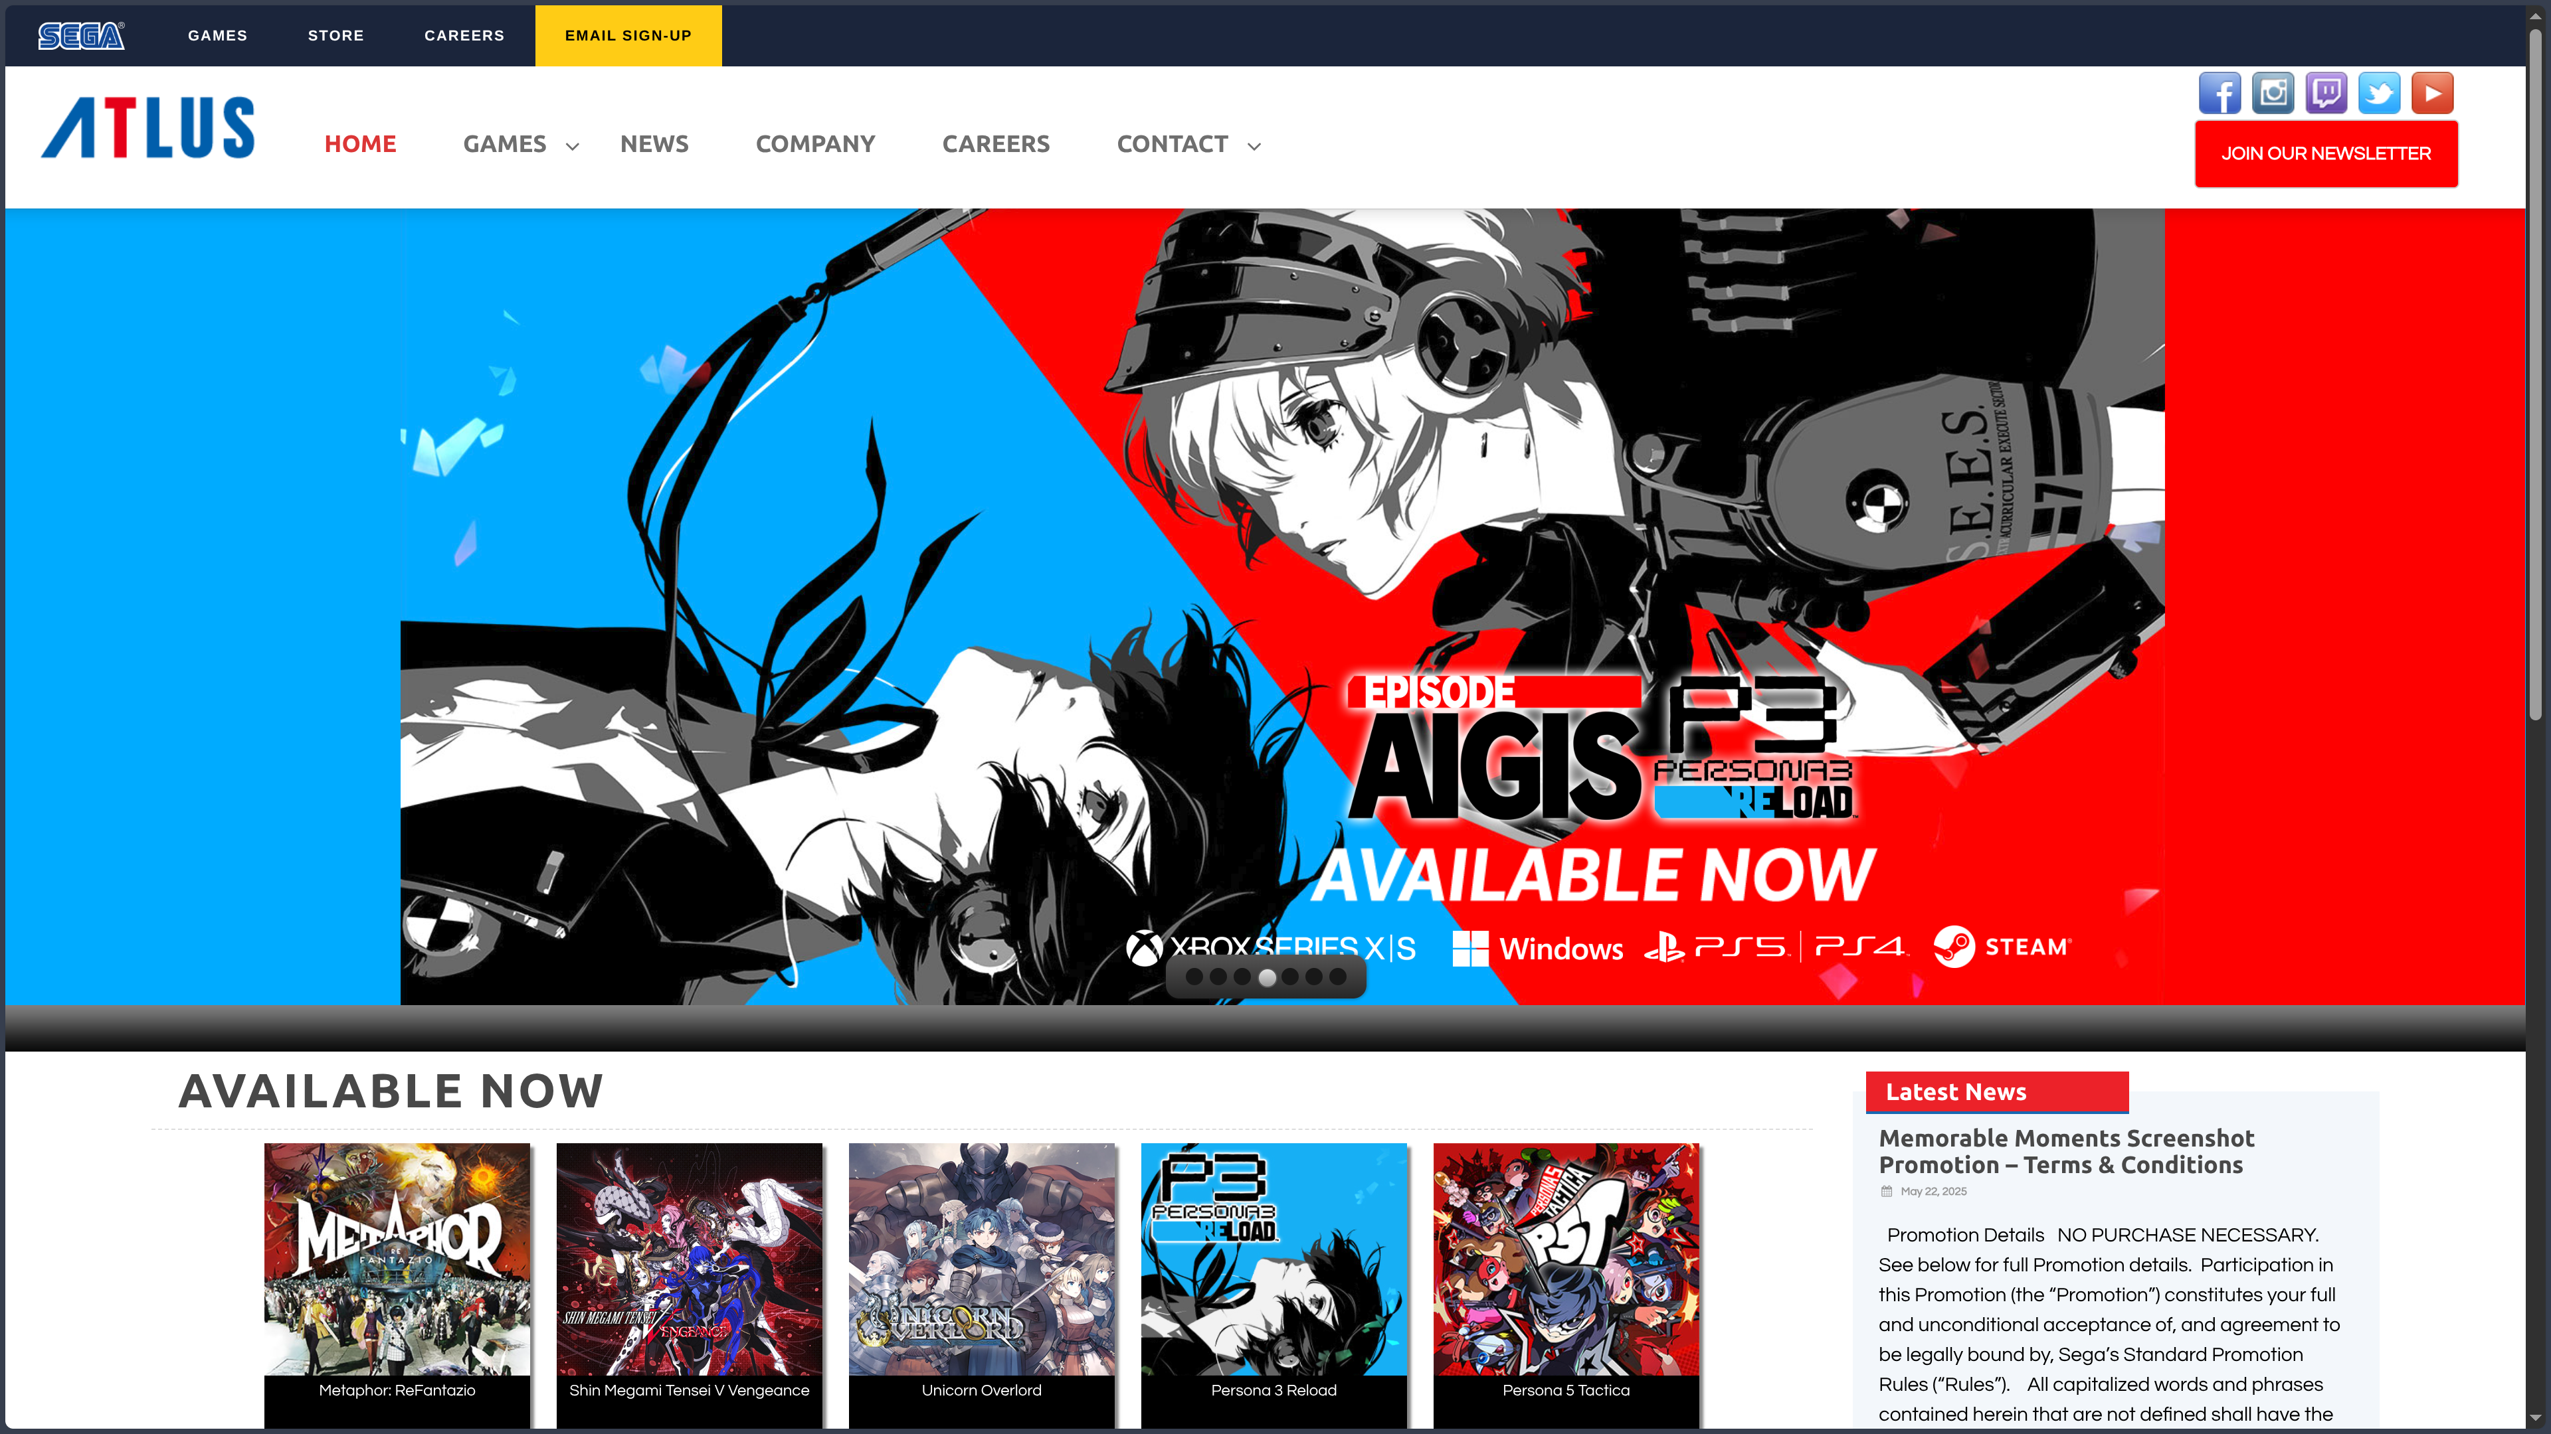The height and width of the screenshot is (1434, 2551).
Task: Open GAMES in the SEGA top bar
Action: 218,36
